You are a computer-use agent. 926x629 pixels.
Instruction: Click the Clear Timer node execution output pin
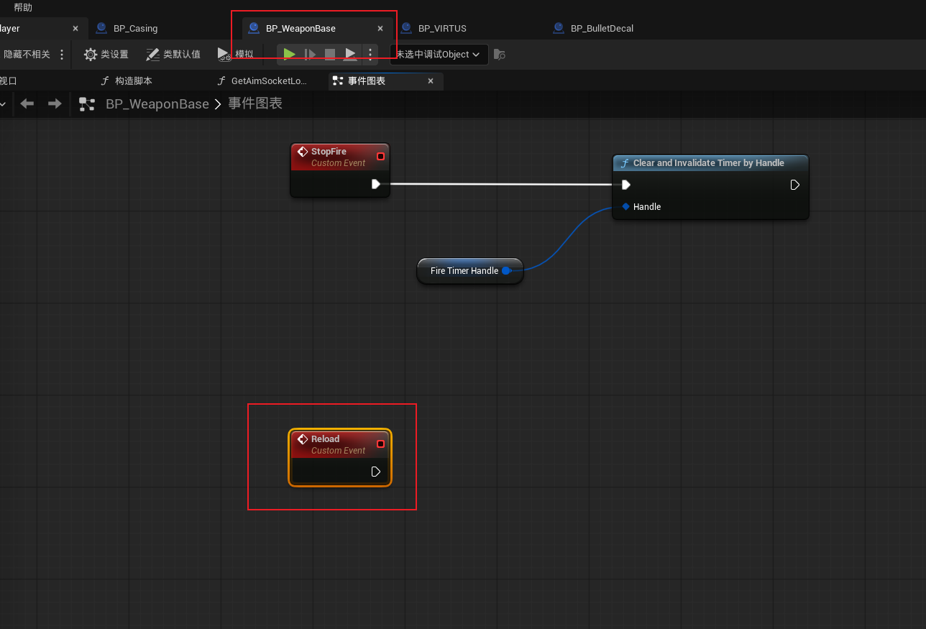coord(795,185)
